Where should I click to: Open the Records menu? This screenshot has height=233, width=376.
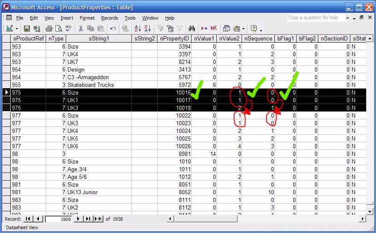(109, 18)
